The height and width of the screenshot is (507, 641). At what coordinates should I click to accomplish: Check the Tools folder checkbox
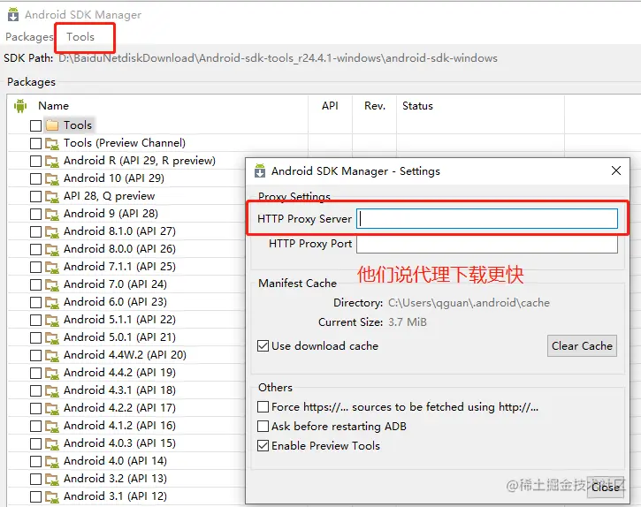(35, 125)
